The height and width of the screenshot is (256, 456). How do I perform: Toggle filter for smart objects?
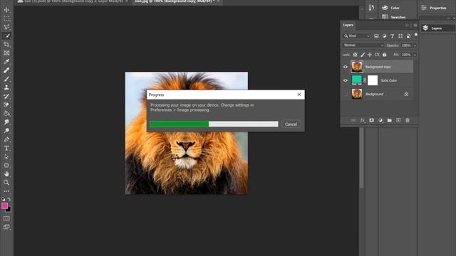point(408,36)
